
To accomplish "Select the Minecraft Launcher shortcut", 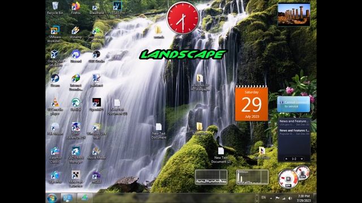I will tap(76, 179).
